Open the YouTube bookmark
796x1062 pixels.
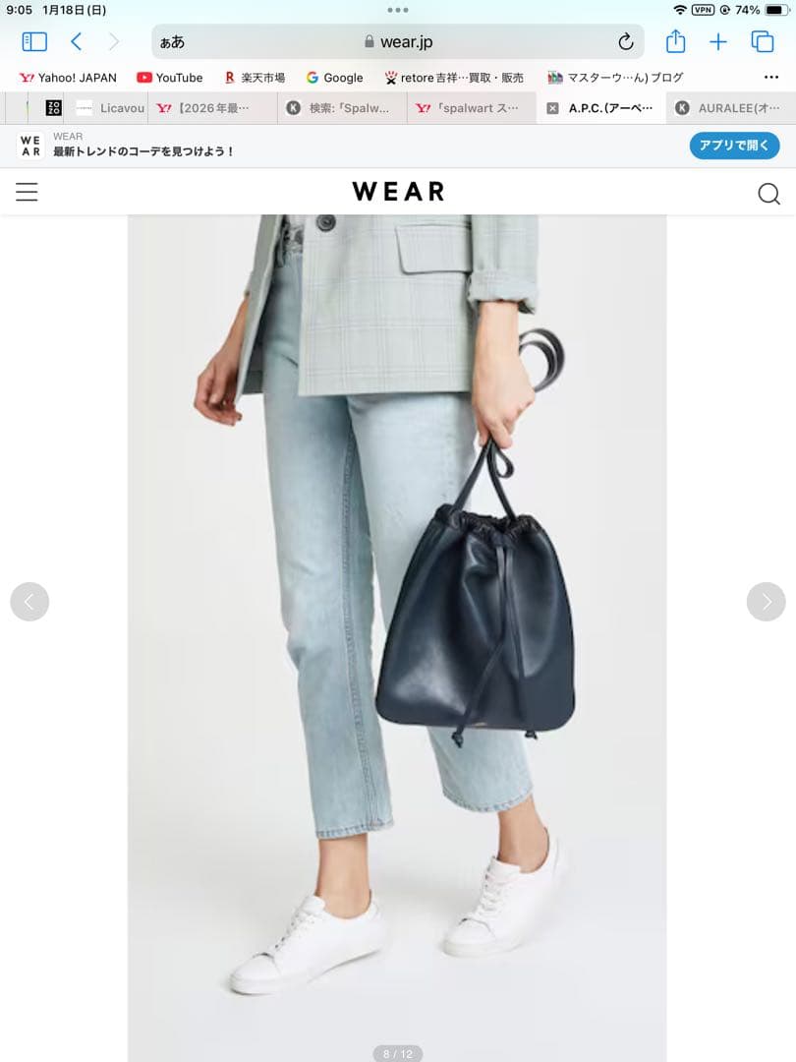[170, 78]
